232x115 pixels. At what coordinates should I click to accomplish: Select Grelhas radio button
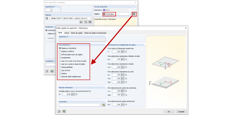coord(60,74)
